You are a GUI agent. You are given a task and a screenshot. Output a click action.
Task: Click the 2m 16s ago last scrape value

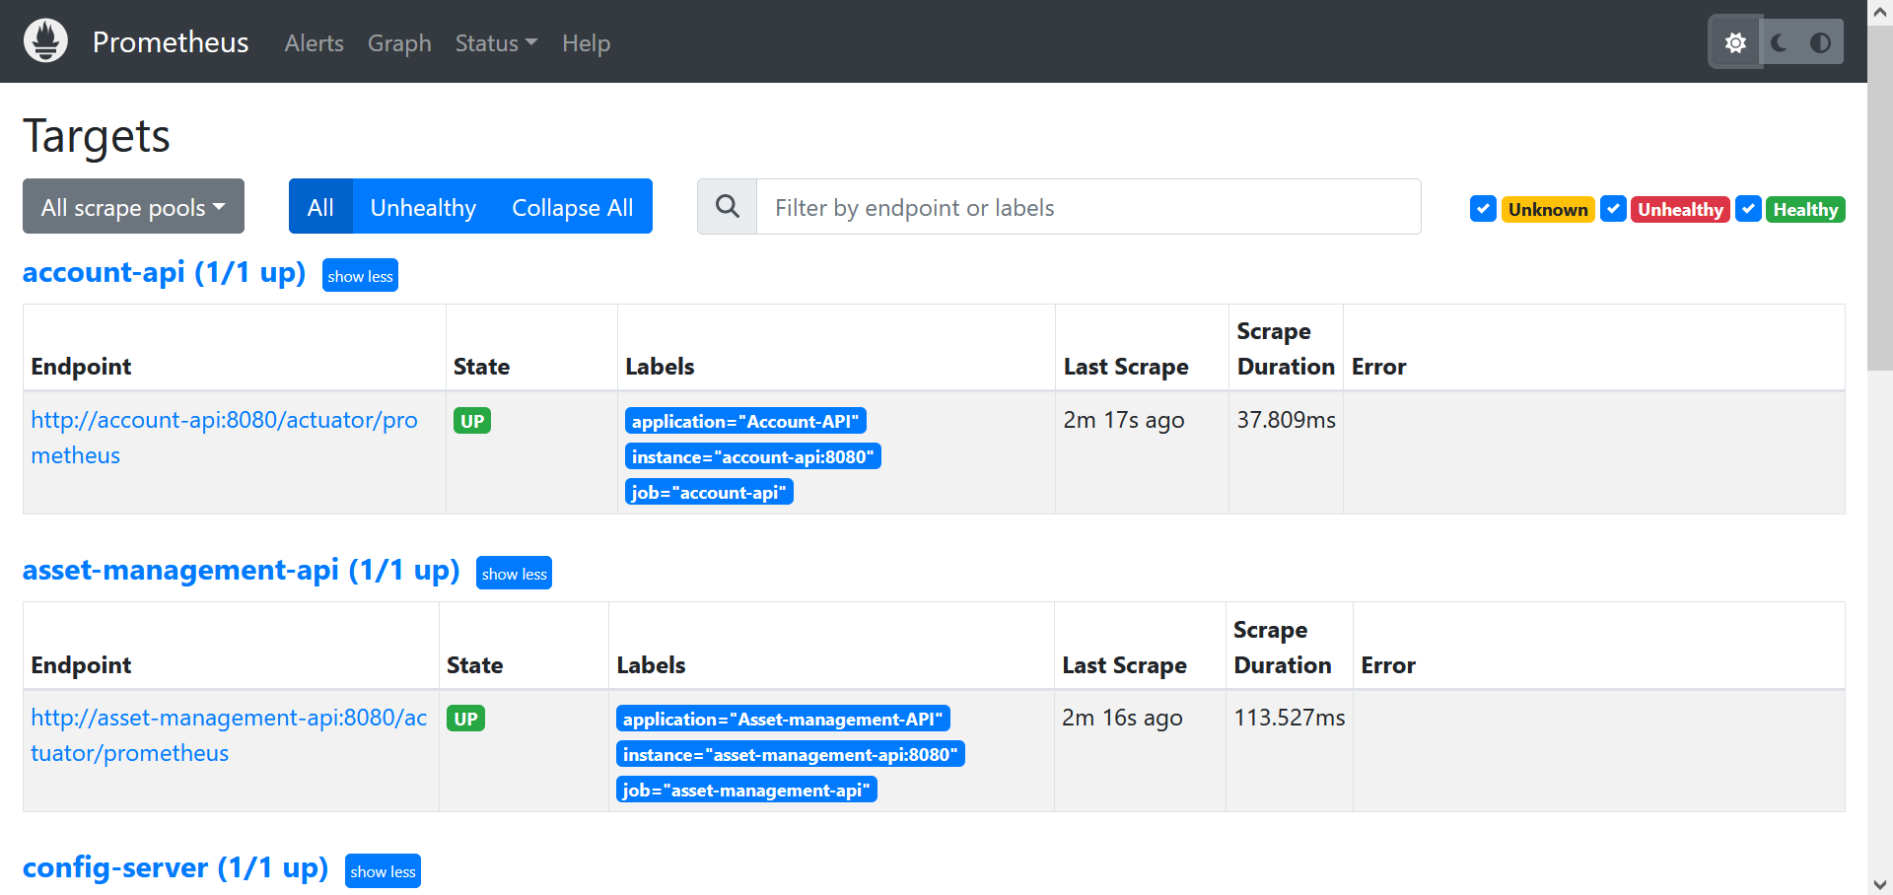tap(1122, 718)
